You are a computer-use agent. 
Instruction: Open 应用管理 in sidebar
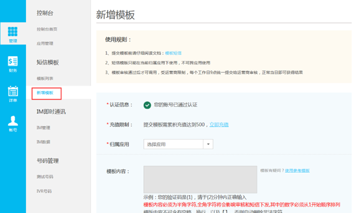[45, 43]
